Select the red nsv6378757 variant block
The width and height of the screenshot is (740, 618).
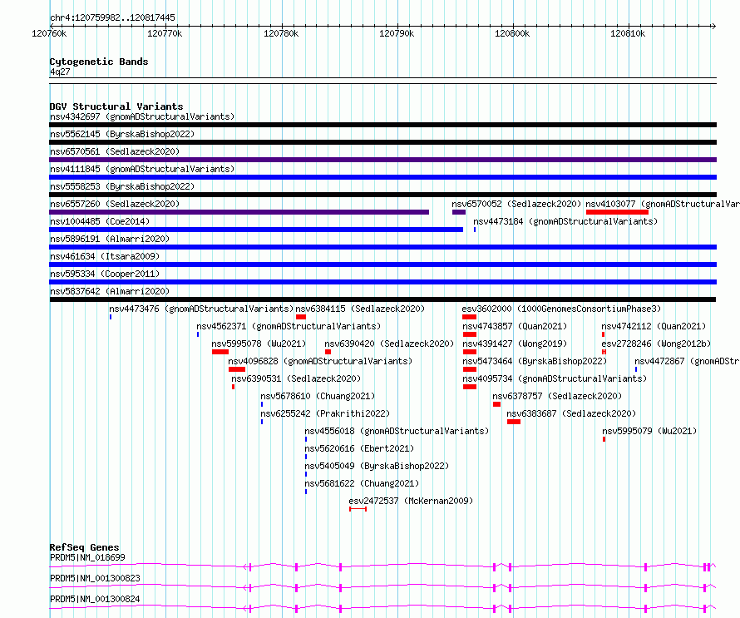[496, 404]
